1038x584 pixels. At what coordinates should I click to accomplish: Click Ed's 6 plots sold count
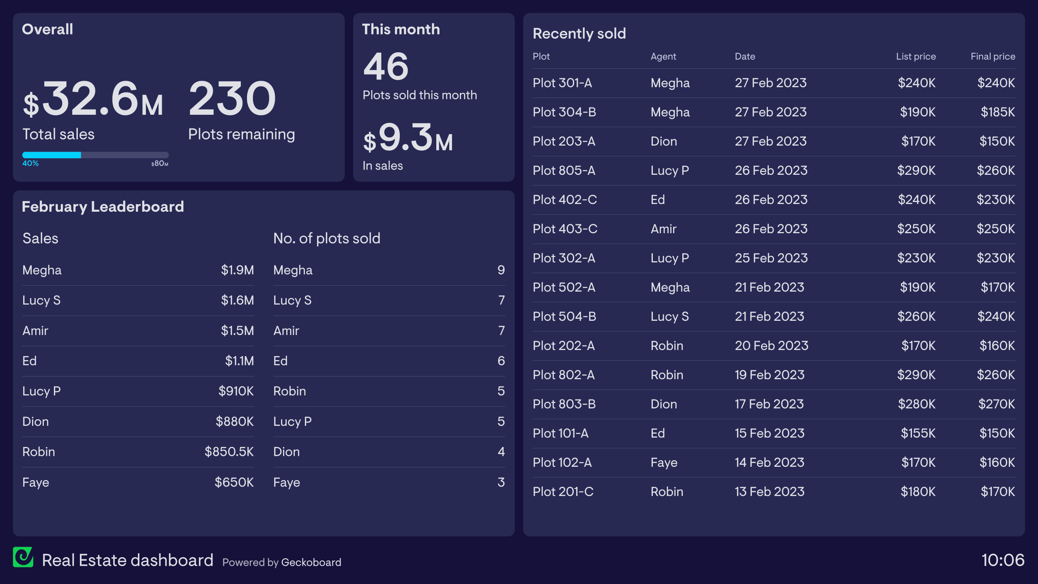(x=501, y=361)
